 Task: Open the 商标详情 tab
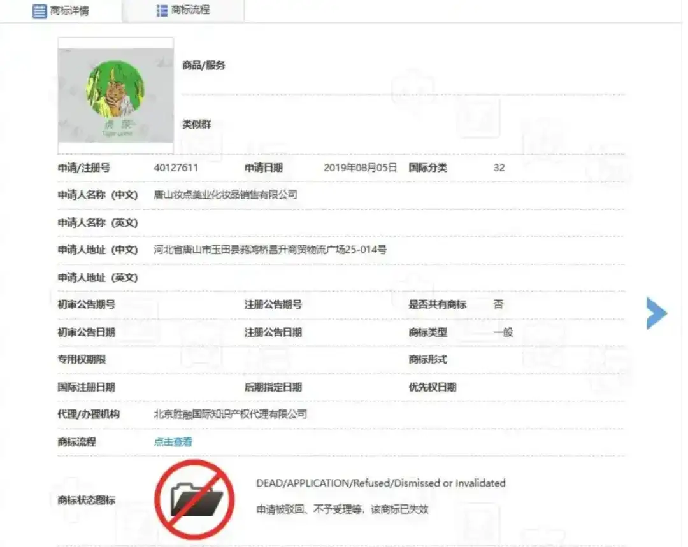click(61, 11)
